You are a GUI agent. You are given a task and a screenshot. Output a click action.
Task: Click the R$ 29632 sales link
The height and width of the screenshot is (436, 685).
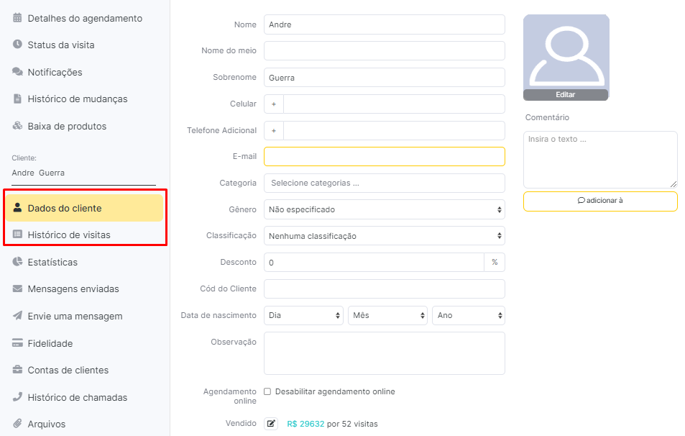[305, 424]
